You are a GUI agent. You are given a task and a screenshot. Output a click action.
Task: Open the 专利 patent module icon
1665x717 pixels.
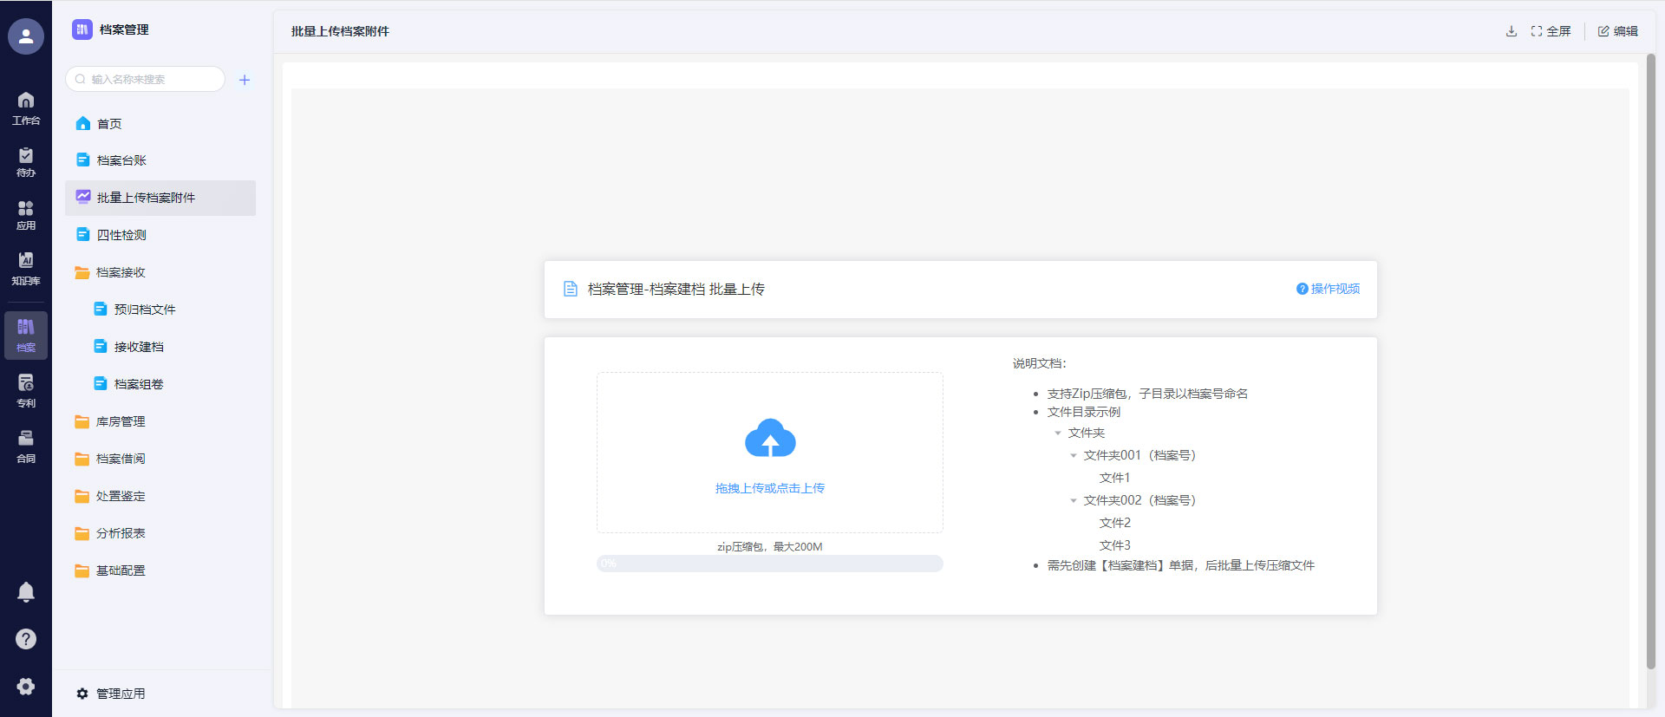point(26,390)
